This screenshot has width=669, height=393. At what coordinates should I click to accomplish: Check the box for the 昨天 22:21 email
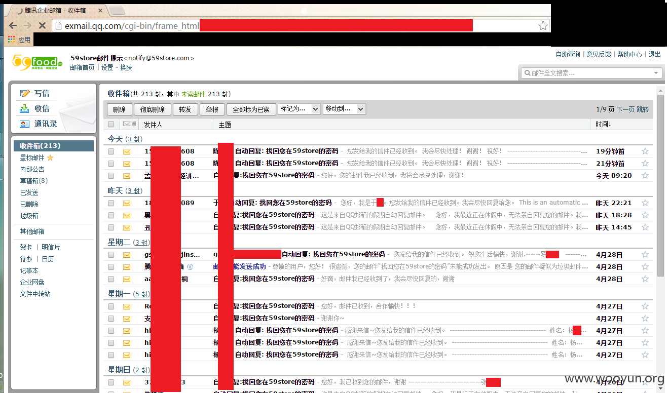pos(111,203)
